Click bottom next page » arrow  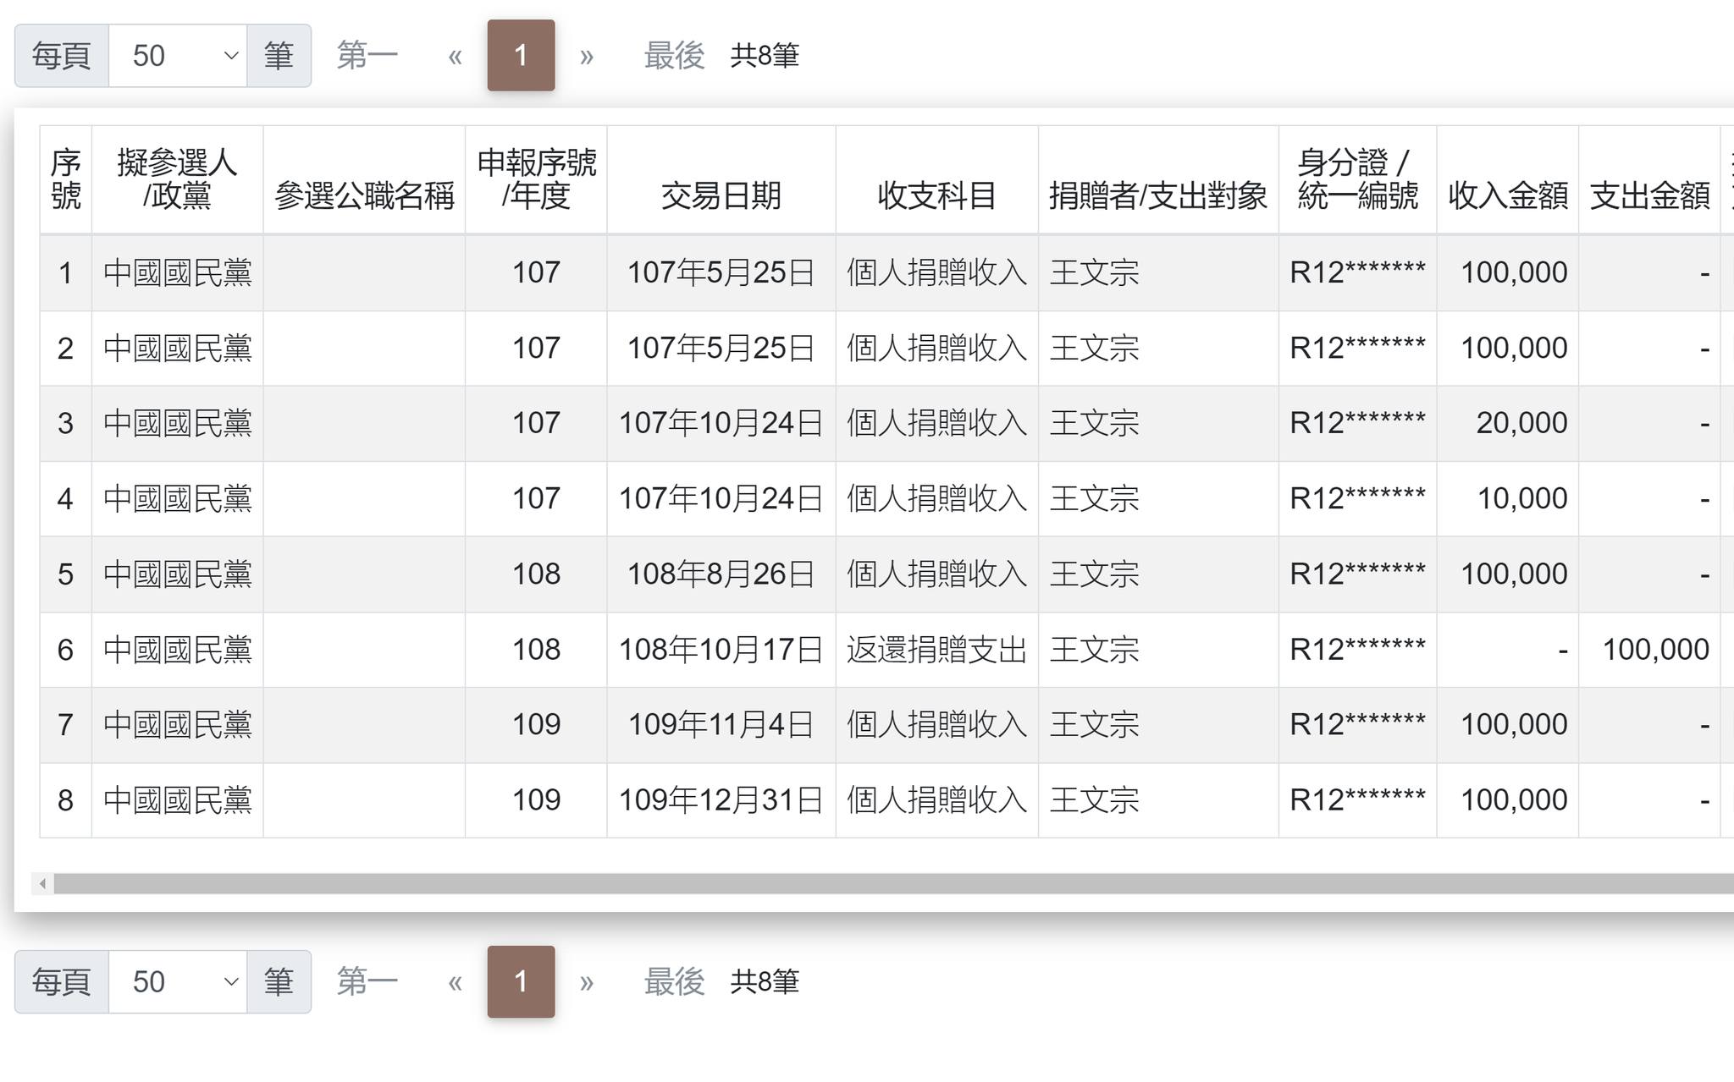tap(586, 981)
